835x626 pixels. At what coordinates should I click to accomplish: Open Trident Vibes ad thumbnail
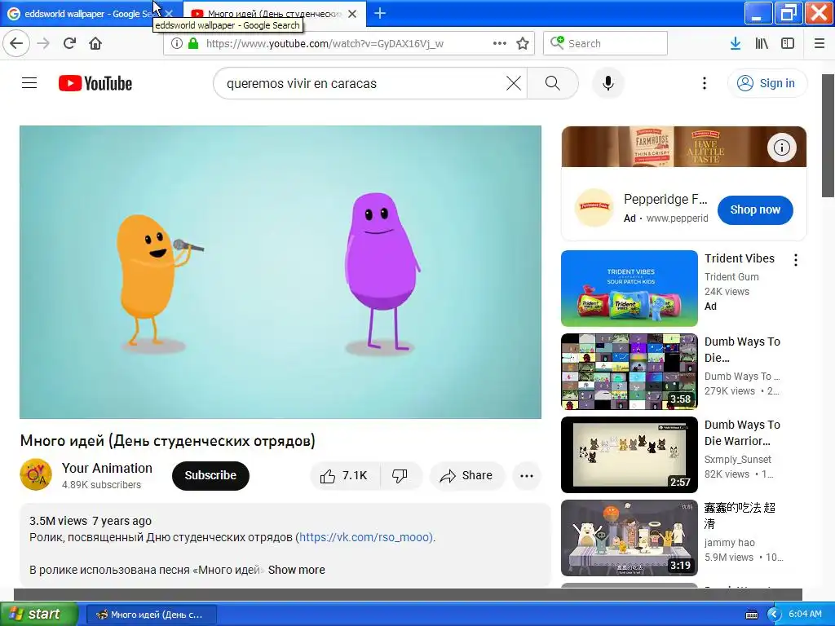629,288
